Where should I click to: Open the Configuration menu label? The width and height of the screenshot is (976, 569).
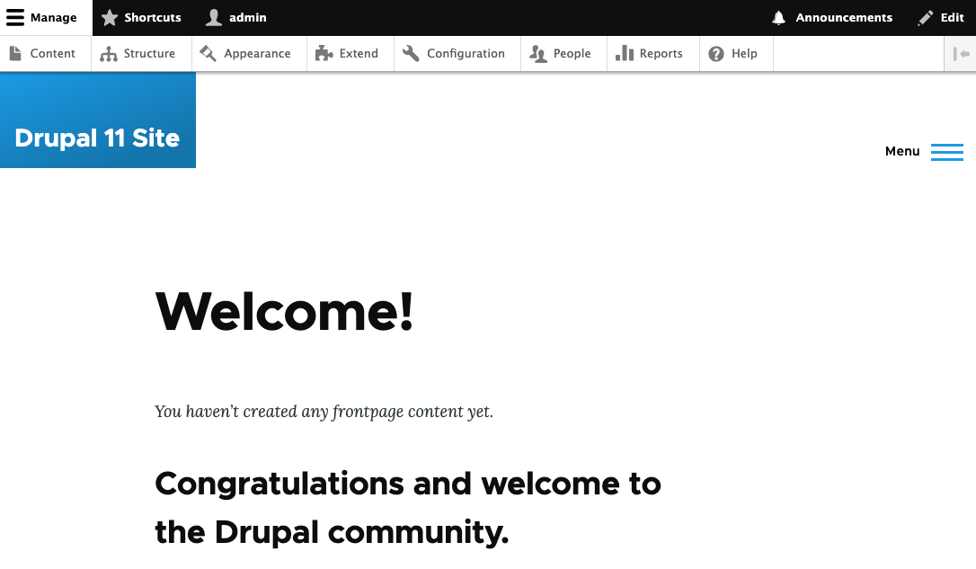click(466, 54)
